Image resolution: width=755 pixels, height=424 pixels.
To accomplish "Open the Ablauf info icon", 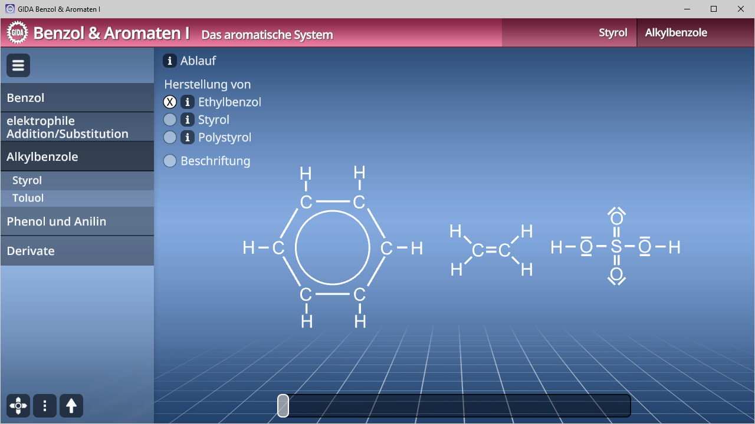I will tap(169, 61).
